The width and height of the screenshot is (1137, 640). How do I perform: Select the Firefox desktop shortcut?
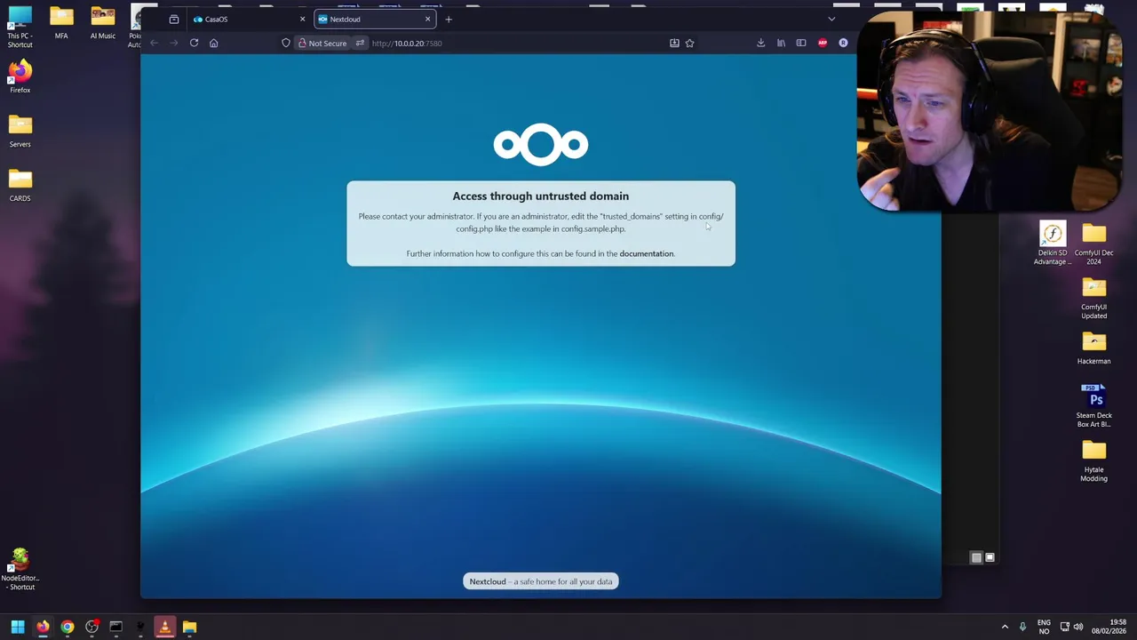pyautogui.click(x=20, y=76)
